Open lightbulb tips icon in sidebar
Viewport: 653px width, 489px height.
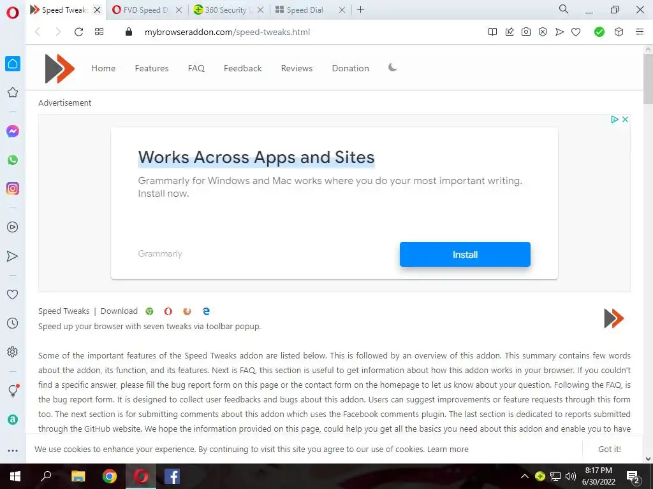pos(13,390)
